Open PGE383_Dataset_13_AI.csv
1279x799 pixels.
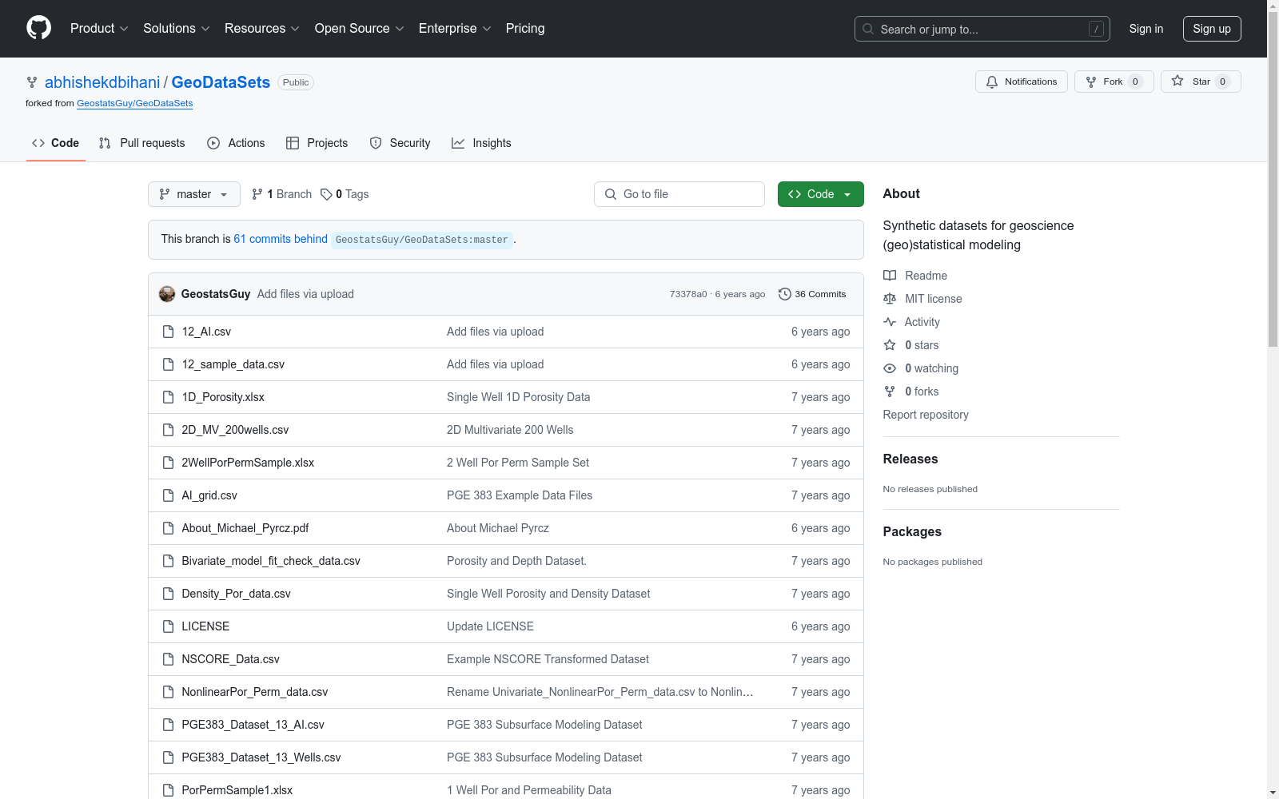253,725
